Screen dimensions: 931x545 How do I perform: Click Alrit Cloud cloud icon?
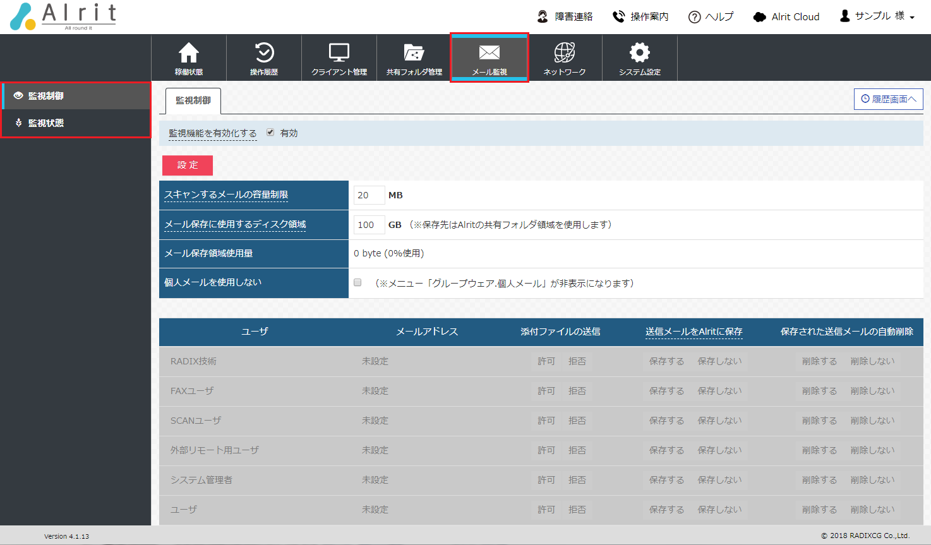coord(760,17)
